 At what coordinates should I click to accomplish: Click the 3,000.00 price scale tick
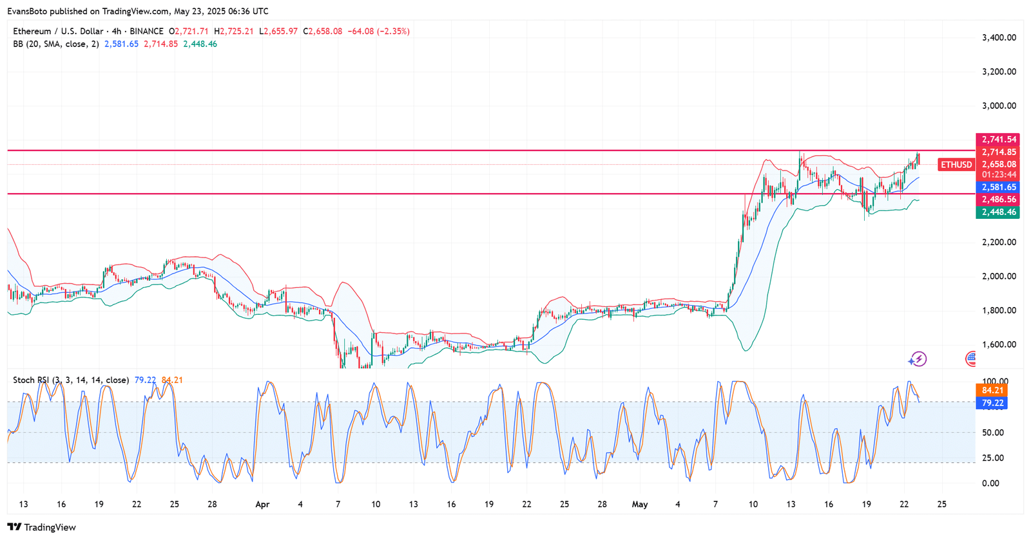[x=999, y=106]
